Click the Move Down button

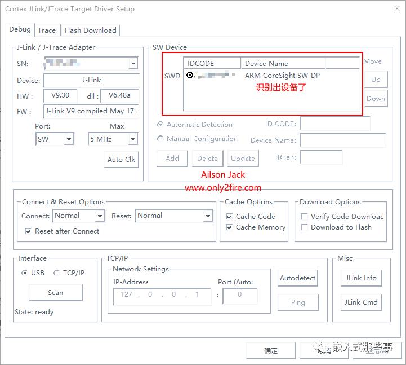(x=376, y=99)
